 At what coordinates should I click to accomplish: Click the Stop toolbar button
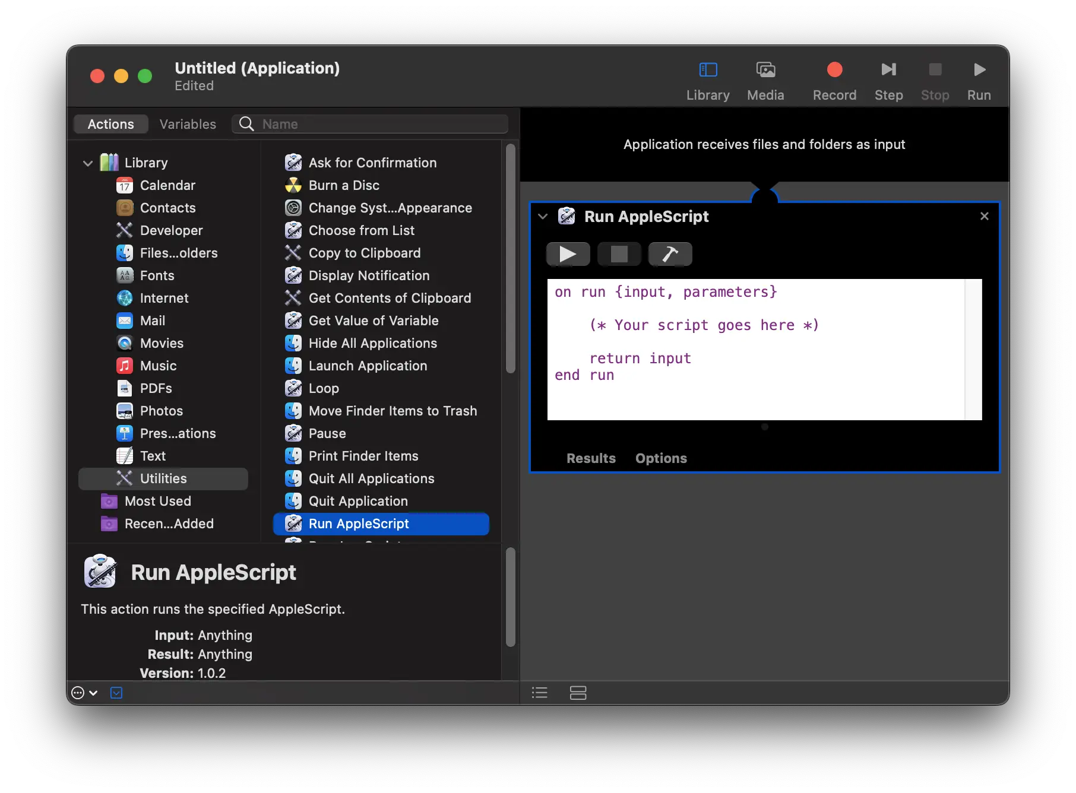(935, 81)
